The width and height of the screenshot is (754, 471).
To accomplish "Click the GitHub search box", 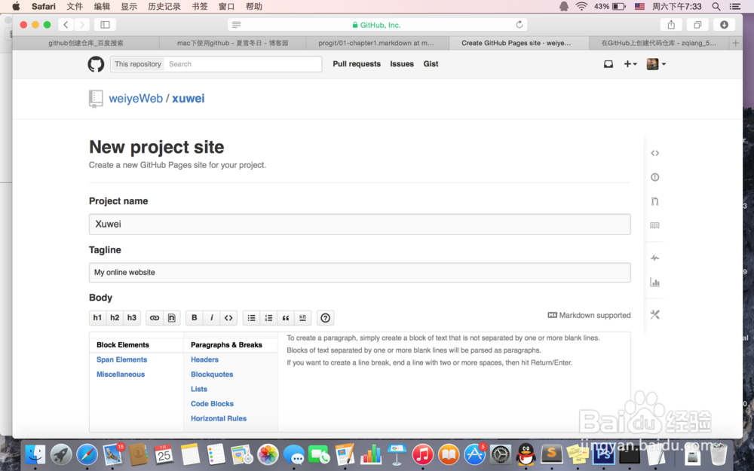I will (x=243, y=64).
